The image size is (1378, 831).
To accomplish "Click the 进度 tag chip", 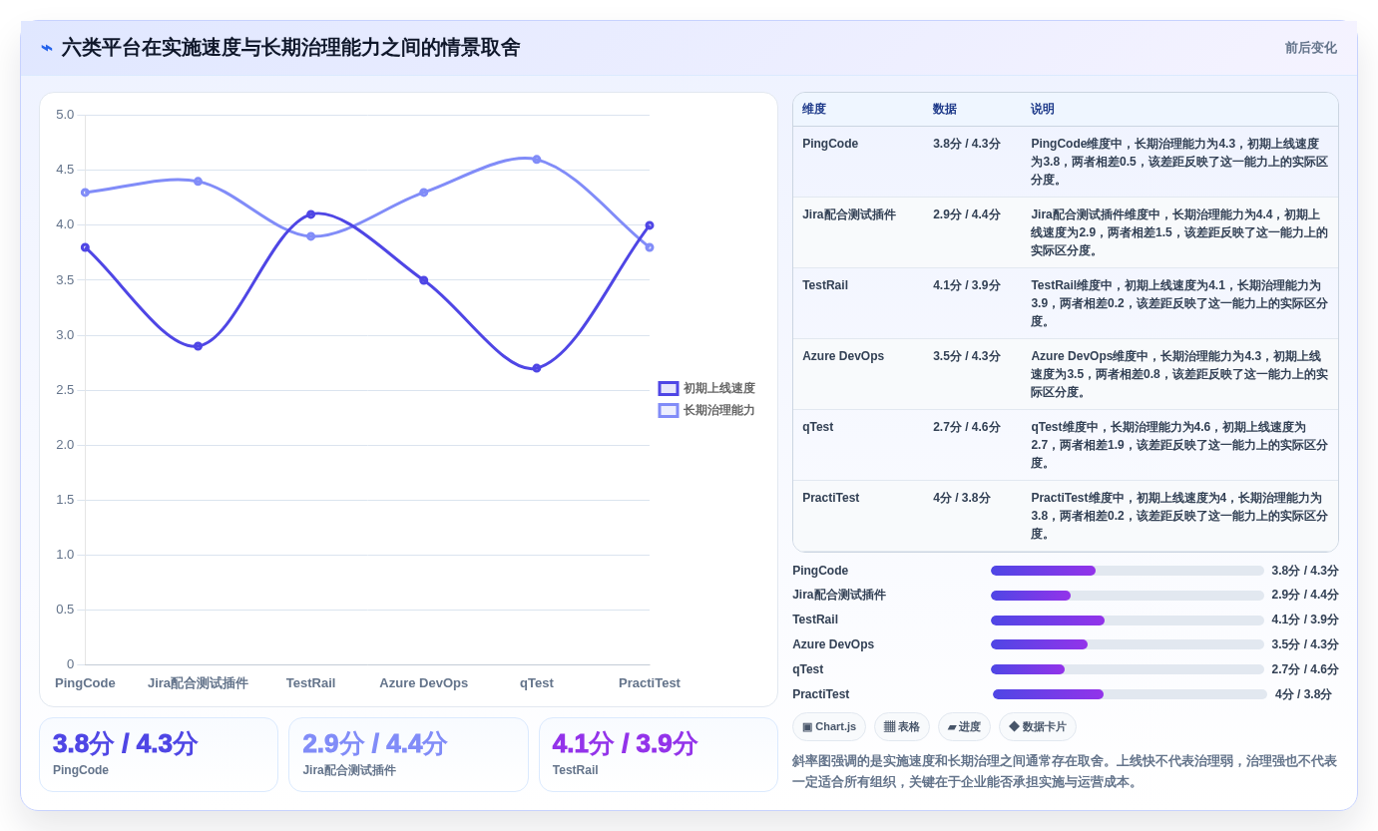I will (964, 726).
